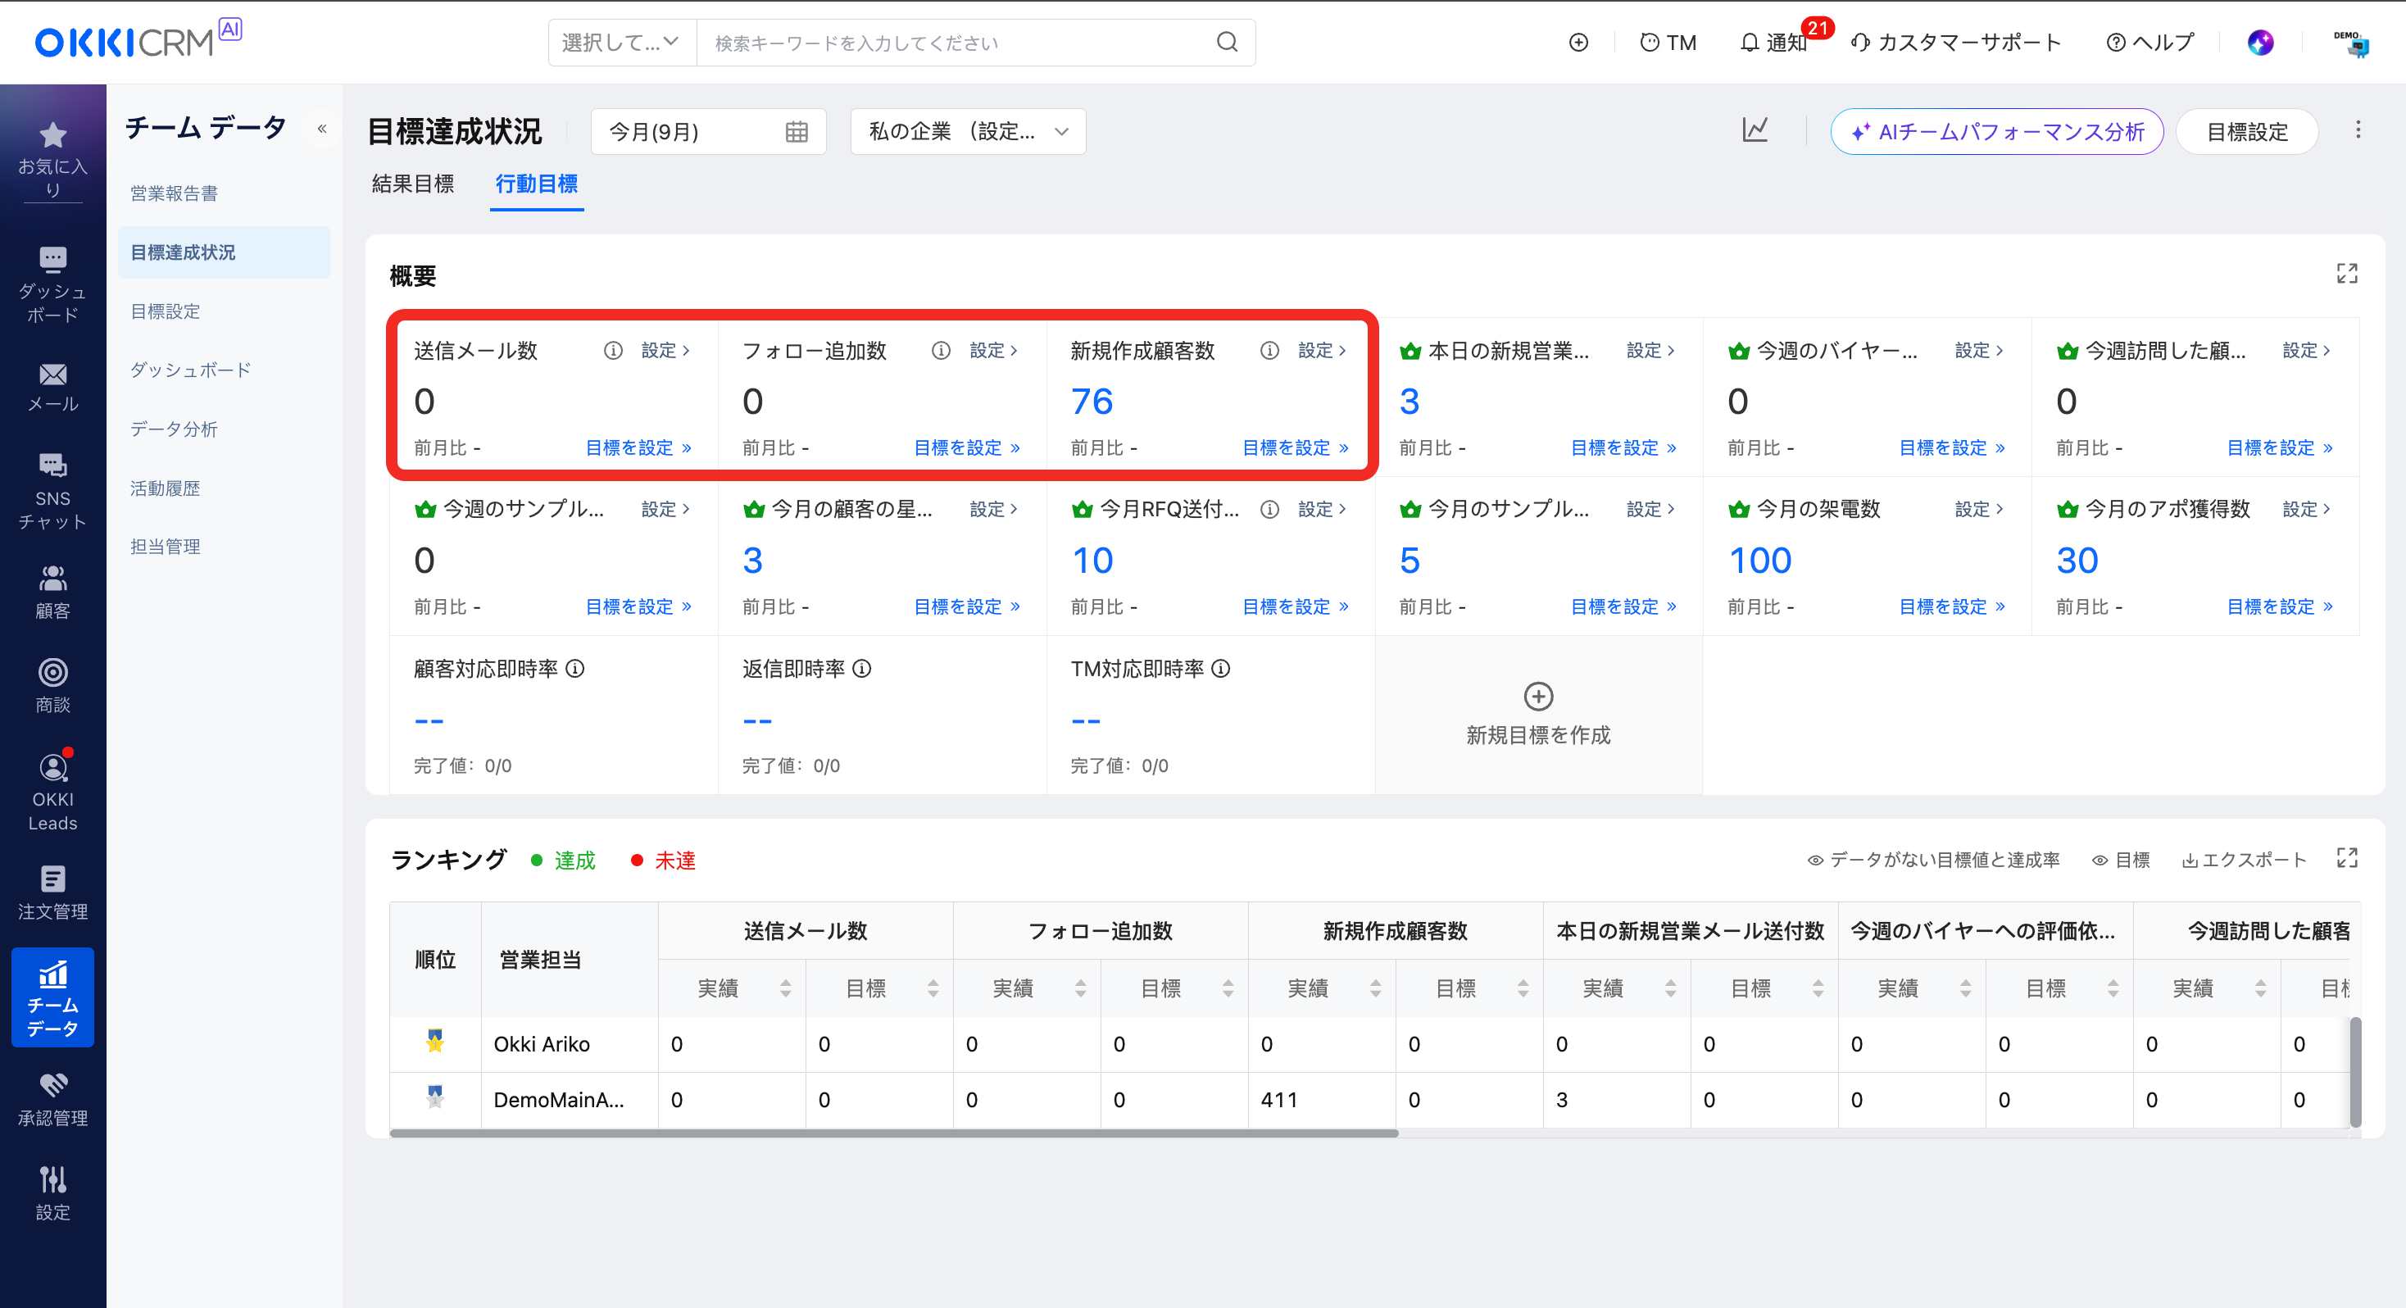Sort 新規作成顧客数 実績 column
Viewport: 2406px width, 1308px height.
click(1375, 988)
